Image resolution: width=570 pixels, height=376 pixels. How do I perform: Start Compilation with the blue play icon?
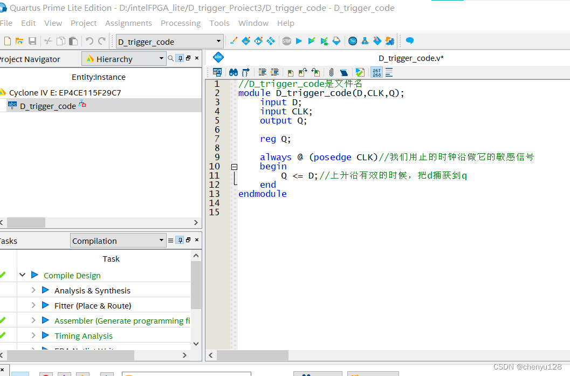299,41
